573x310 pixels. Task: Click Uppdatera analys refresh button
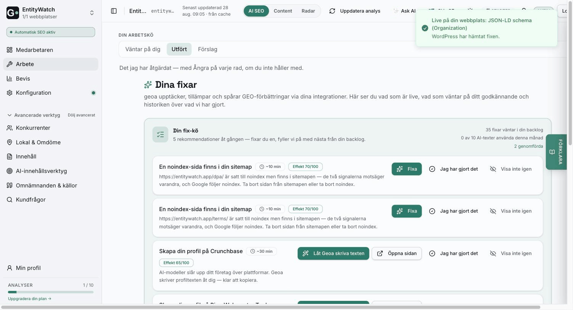click(355, 11)
